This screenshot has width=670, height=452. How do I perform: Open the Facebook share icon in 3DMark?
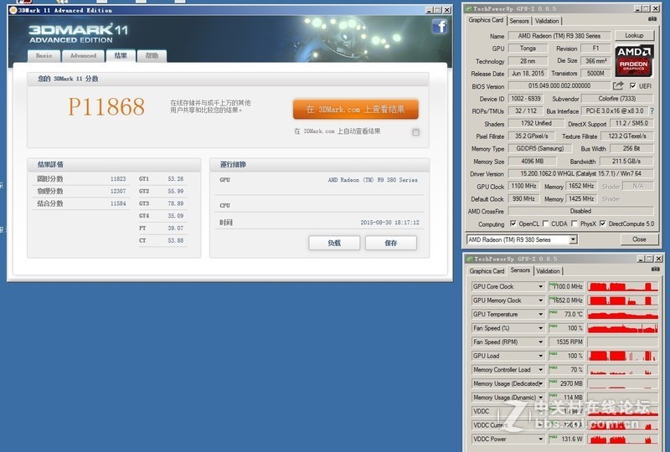(439, 27)
